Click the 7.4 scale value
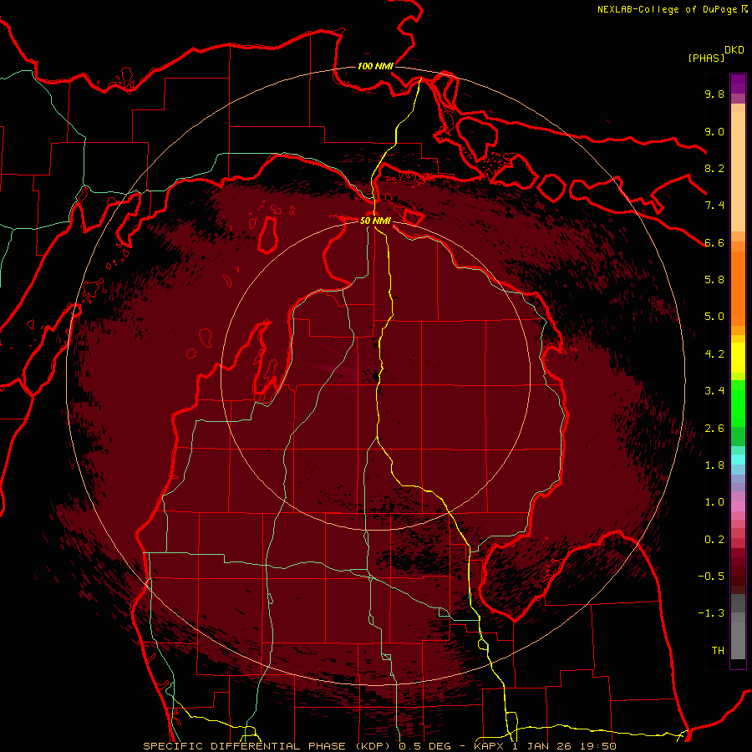The width and height of the screenshot is (752, 752). click(714, 206)
